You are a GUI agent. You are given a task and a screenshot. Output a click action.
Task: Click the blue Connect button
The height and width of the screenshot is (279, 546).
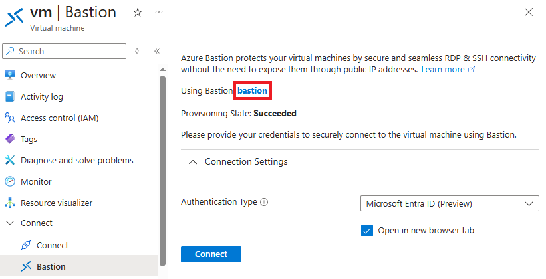(x=211, y=254)
